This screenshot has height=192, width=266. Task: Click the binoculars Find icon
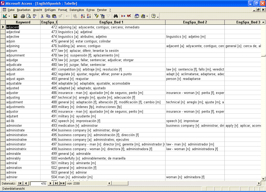(116, 16)
